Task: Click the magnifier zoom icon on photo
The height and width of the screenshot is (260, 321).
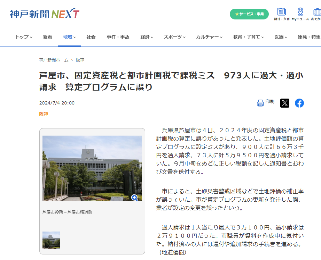Action: [134, 198]
